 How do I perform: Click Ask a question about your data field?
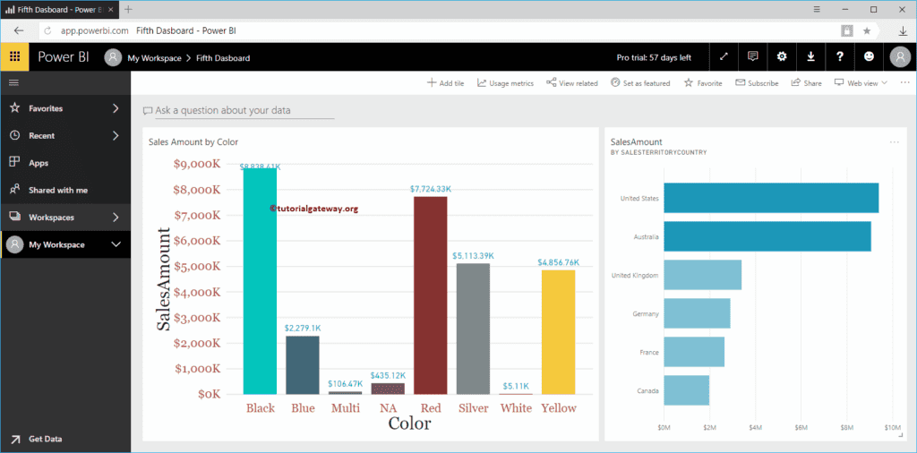coord(238,110)
